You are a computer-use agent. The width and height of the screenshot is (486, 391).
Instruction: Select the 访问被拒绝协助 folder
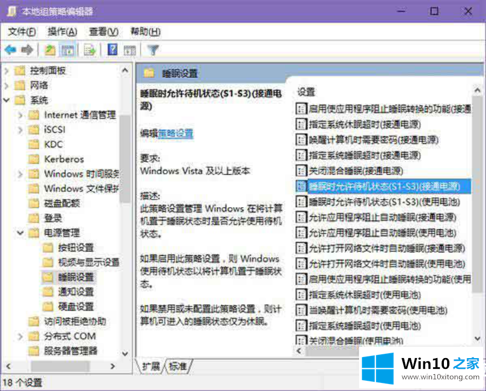click(67, 321)
